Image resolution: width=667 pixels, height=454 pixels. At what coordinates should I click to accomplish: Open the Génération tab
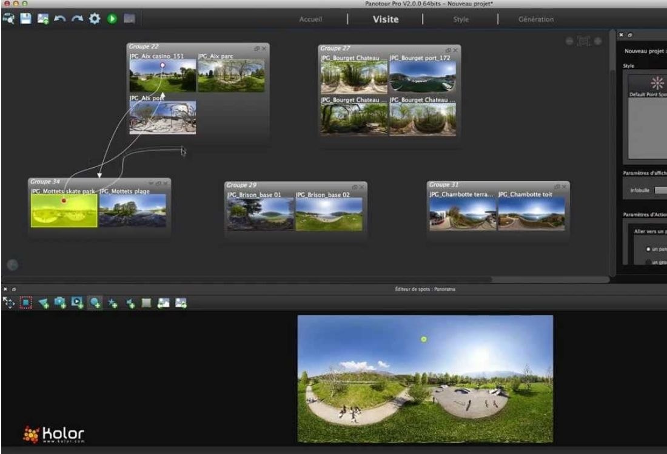pos(535,19)
